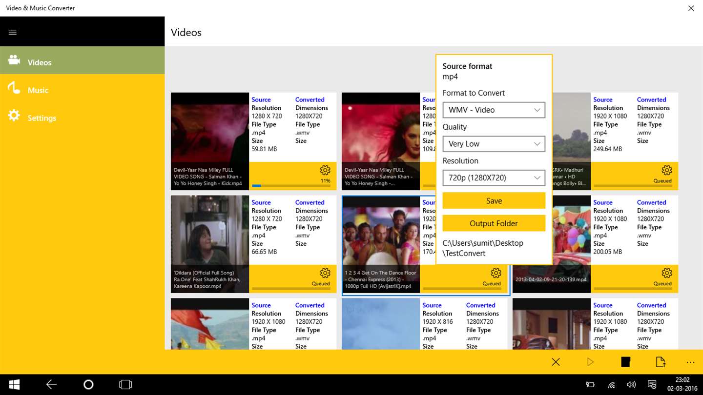Image resolution: width=703 pixels, height=395 pixels.
Task: Click the Output Folder button
Action: 494,223
